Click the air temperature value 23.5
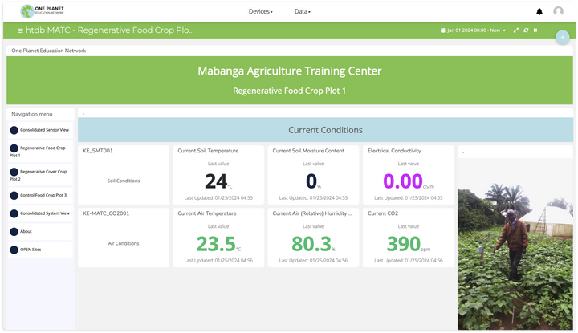 pyautogui.click(x=216, y=244)
